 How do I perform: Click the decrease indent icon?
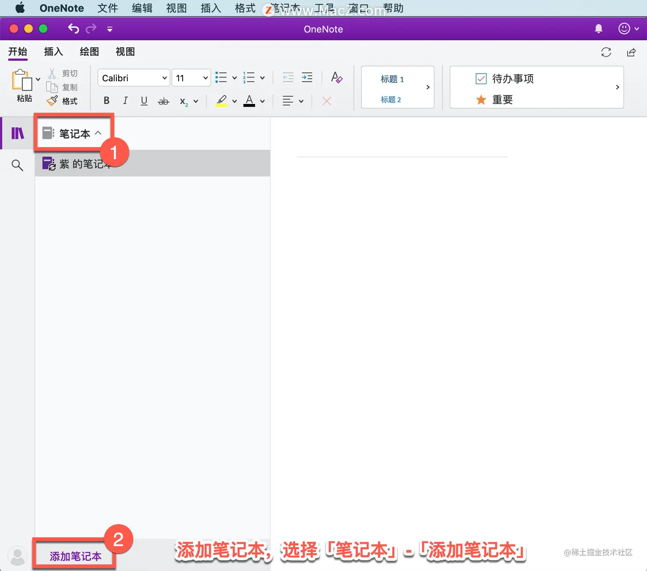click(x=288, y=77)
